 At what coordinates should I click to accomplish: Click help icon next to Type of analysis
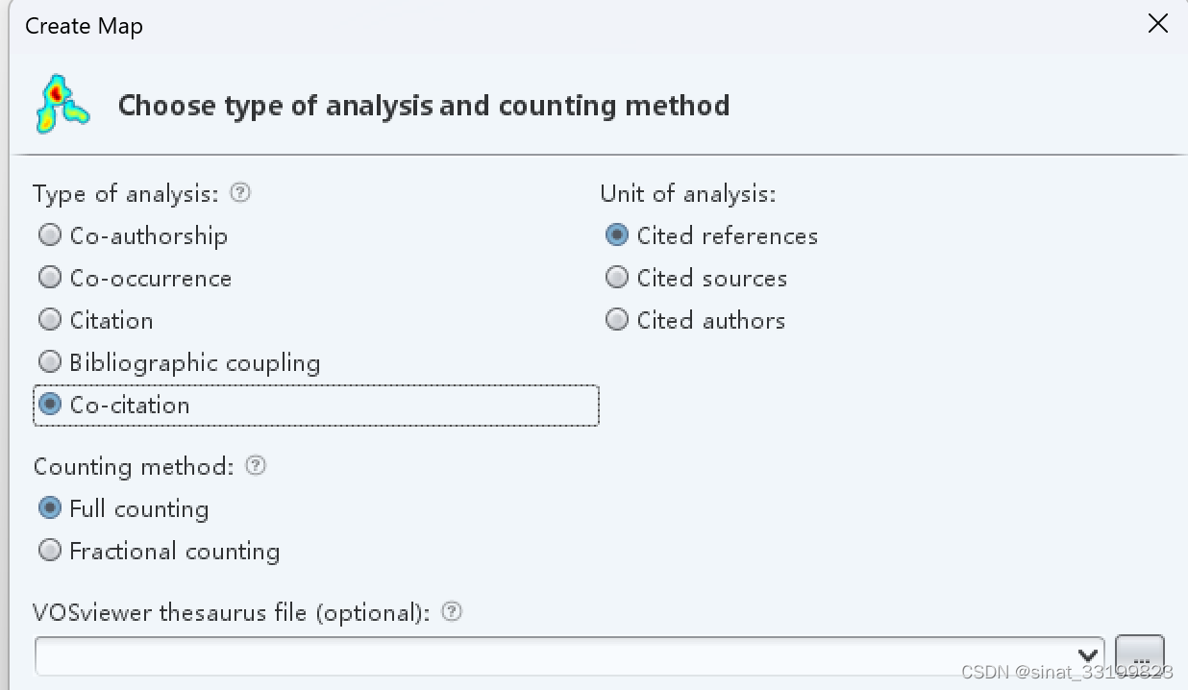click(240, 193)
